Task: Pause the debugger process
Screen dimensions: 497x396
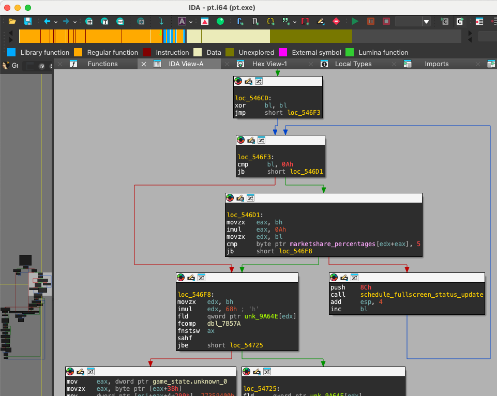Action: point(370,21)
